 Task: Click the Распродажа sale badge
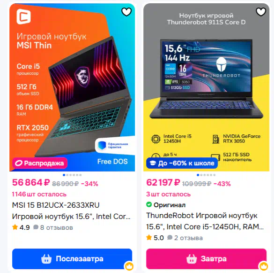[x=40, y=163]
